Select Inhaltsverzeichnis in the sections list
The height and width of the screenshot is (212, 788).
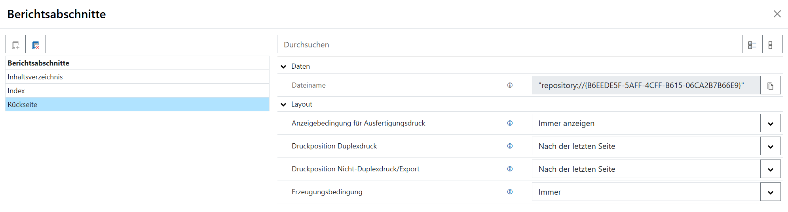click(x=35, y=77)
